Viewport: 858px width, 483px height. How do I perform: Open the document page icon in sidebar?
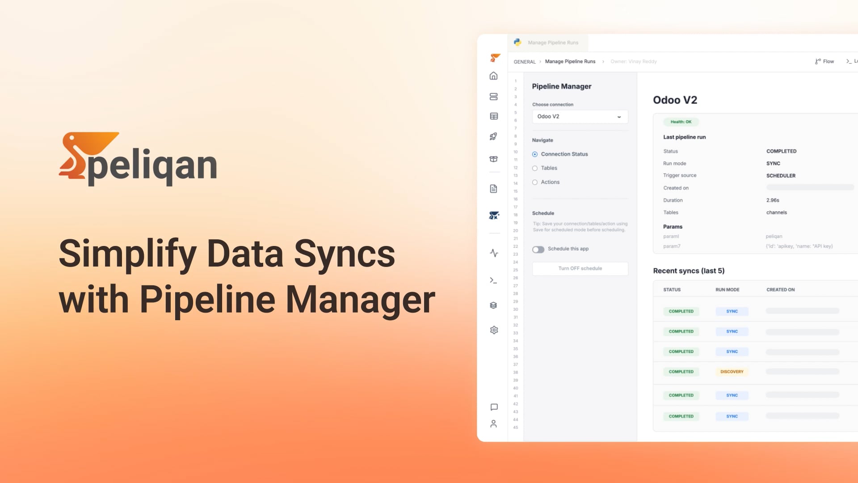coord(493,189)
